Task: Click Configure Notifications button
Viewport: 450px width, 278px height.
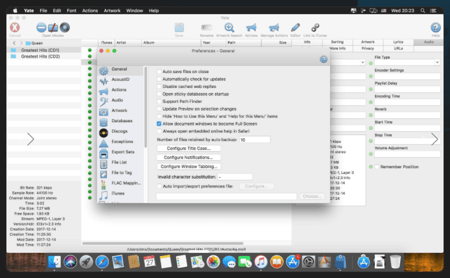Action: (x=189, y=157)
